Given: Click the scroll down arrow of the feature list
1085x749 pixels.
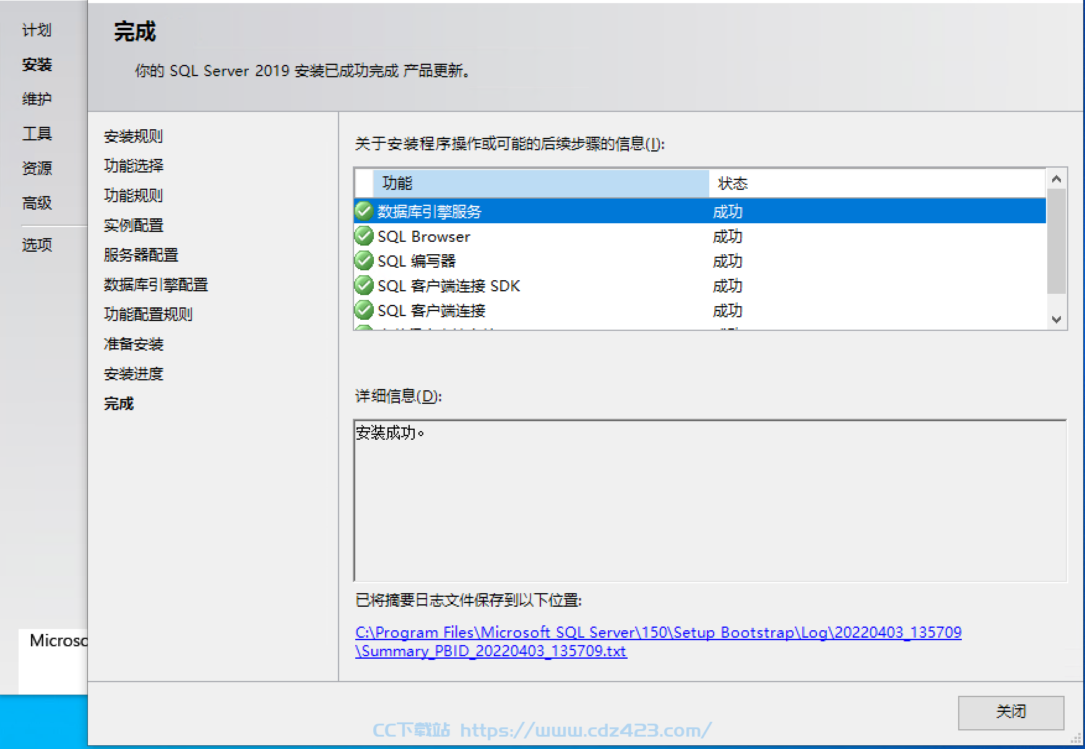Looking at the screenshot, I should tap(1057, 320).
